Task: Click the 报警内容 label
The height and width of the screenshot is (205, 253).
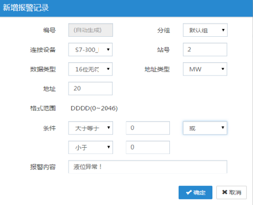Action: [x=43, y=167]
